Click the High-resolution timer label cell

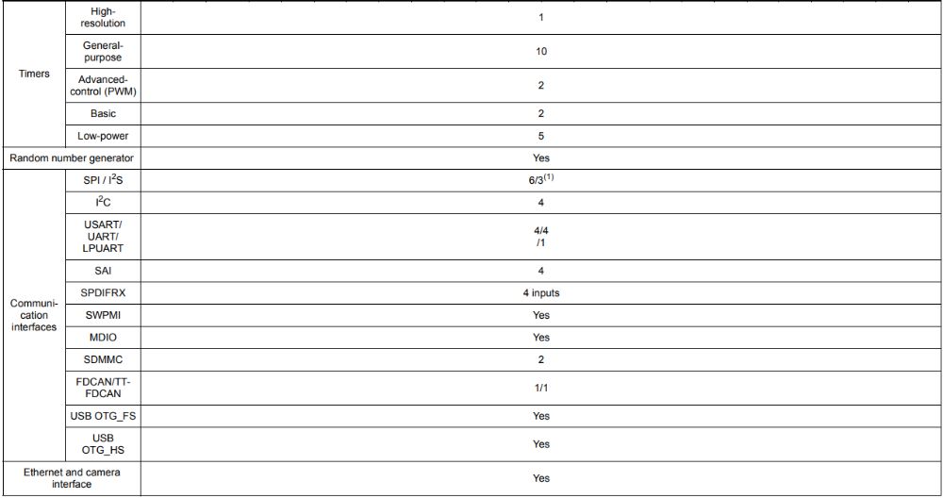coord(103,17)
